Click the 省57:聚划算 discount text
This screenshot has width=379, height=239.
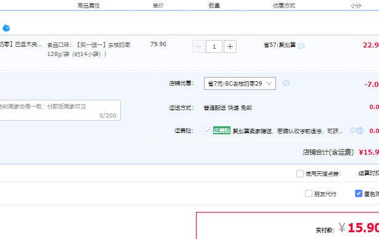280,45
